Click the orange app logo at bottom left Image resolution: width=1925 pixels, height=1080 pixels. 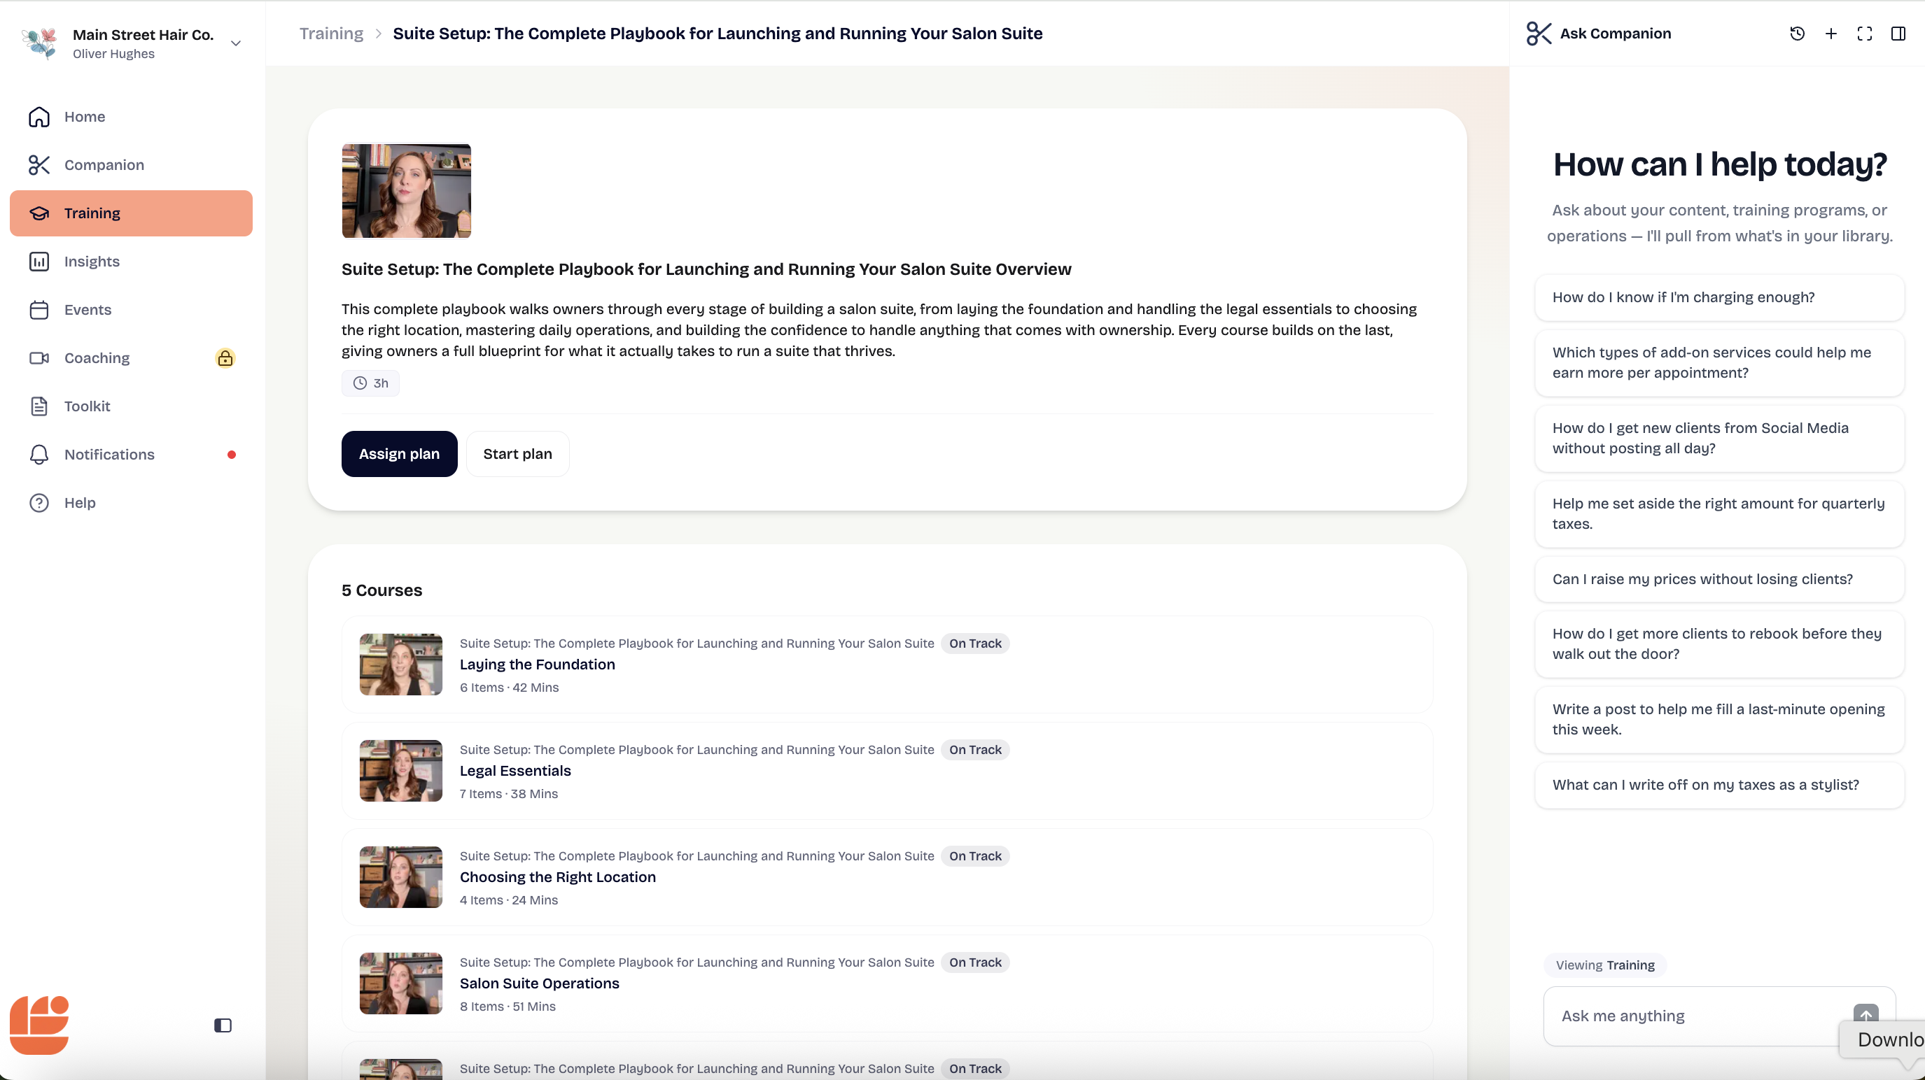39,1025
